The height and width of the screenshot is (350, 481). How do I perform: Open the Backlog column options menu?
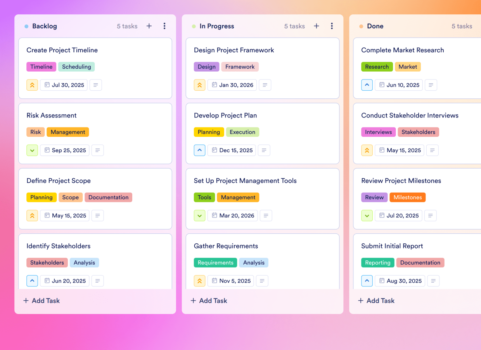[164, 26]
